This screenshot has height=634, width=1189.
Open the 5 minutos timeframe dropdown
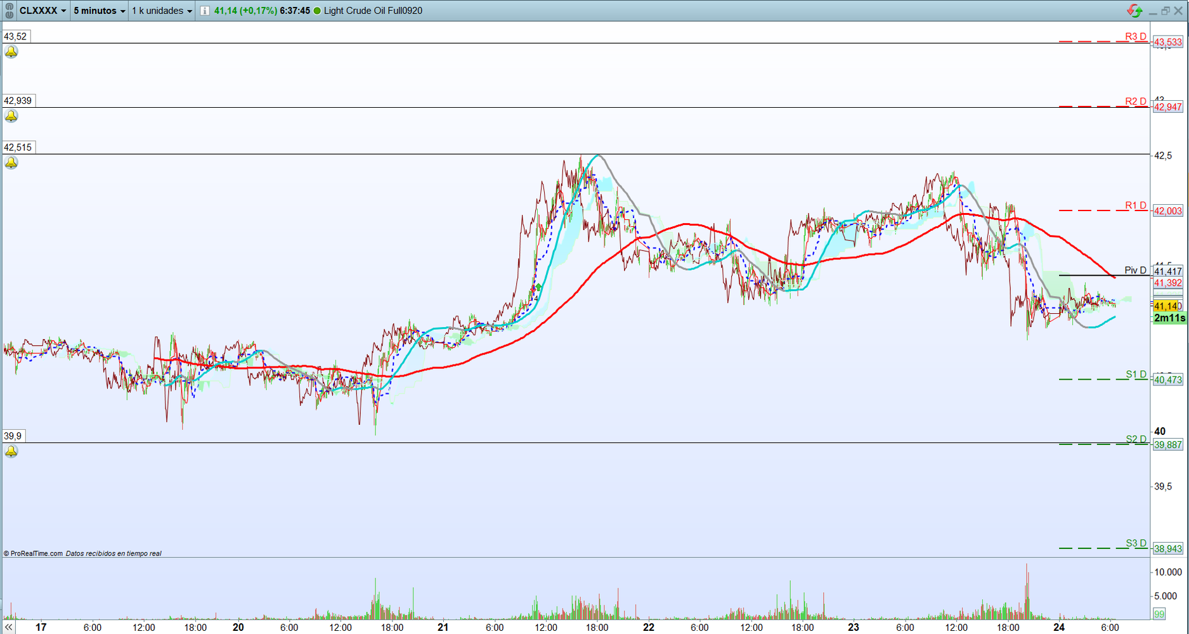click(x=99, y=11)
